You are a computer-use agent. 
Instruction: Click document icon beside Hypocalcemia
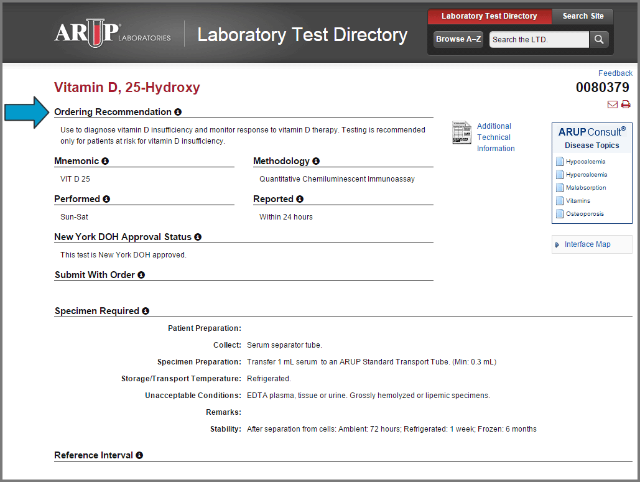[x=560, y=162]
